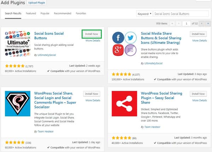Click the Ultimate Social Media Icons thumbnail
Image resolution: width=212 pixels, height=152 pixels.
coord(18,44)
